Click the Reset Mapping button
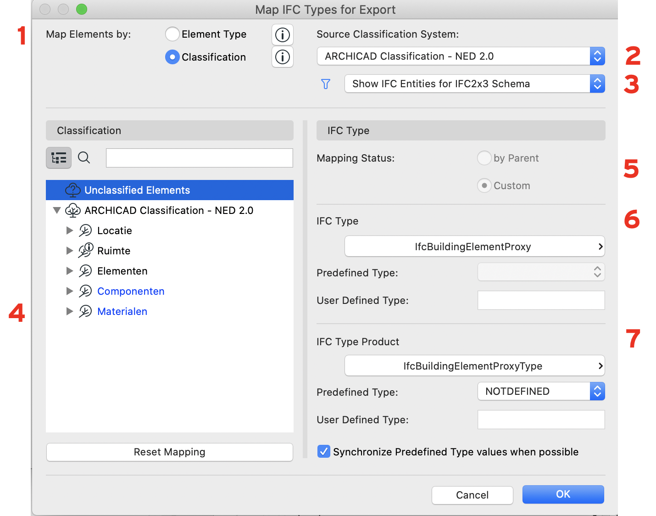656x516 pixels. (170, 452)
